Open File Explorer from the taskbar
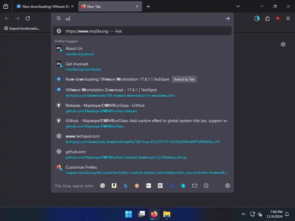Viewport: 295px width, 221px height. pyautogui.click(x=167, y=214)
